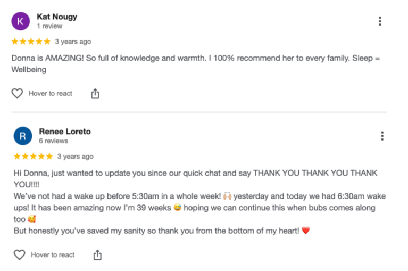Click the "6 reviews" text under Renee Loreto
Image resolution: width=408 pixels, height=271 pixels.
[53, 141]
